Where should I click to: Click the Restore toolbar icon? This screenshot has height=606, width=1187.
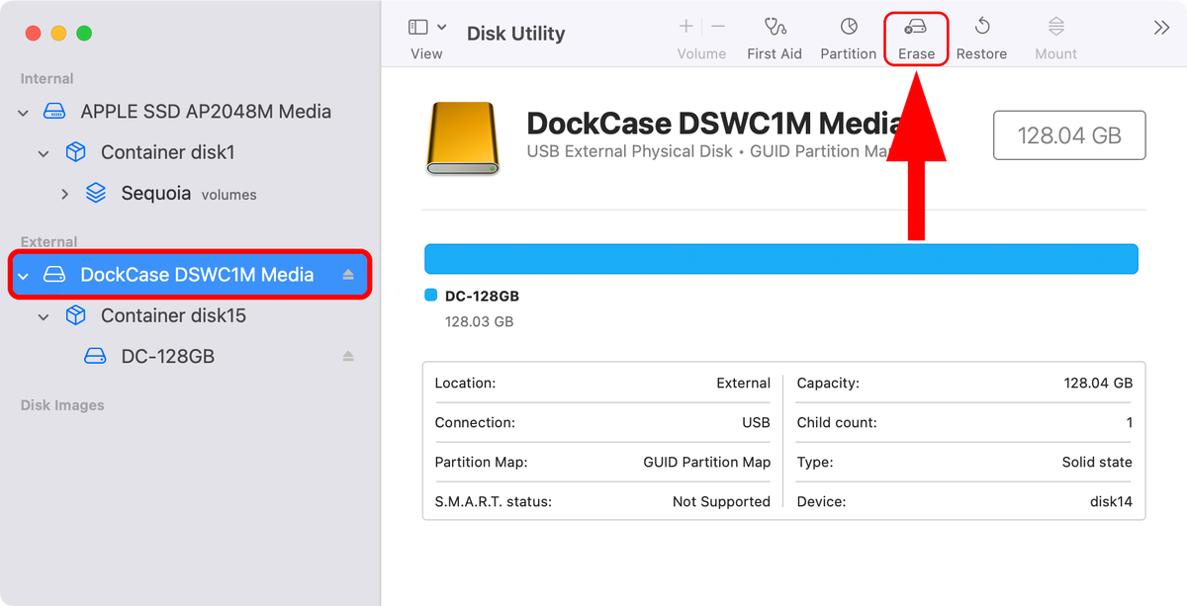[x=981, y=27]
